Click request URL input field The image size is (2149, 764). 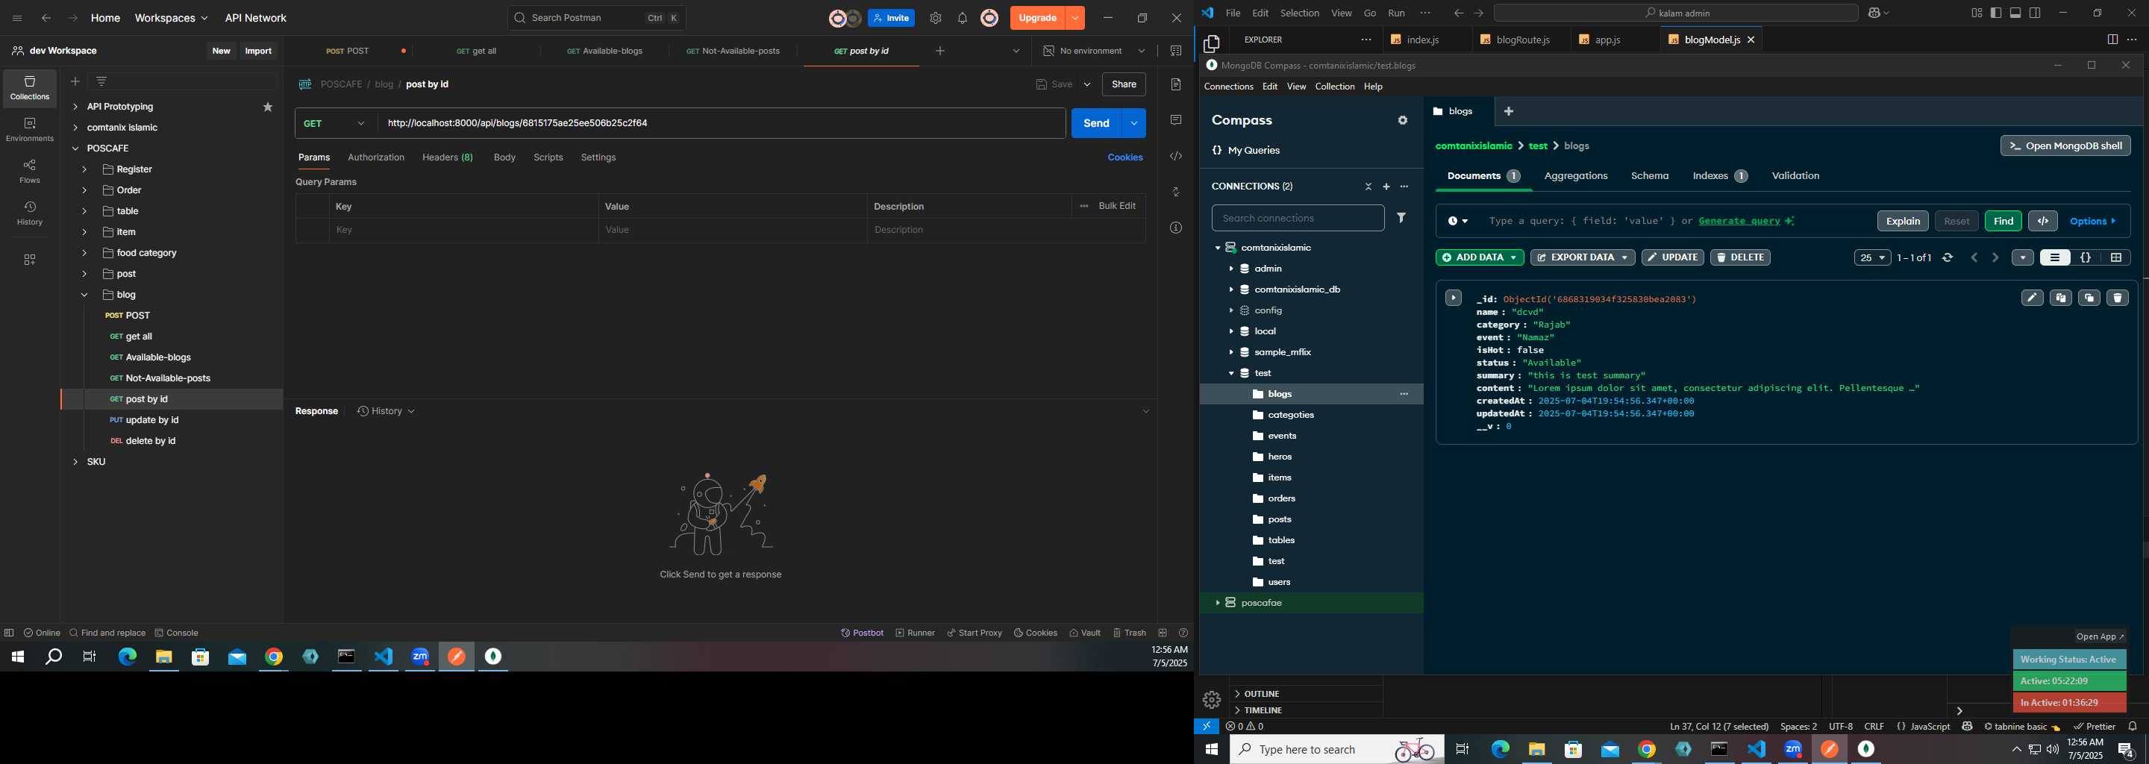(x=722, y=123)
